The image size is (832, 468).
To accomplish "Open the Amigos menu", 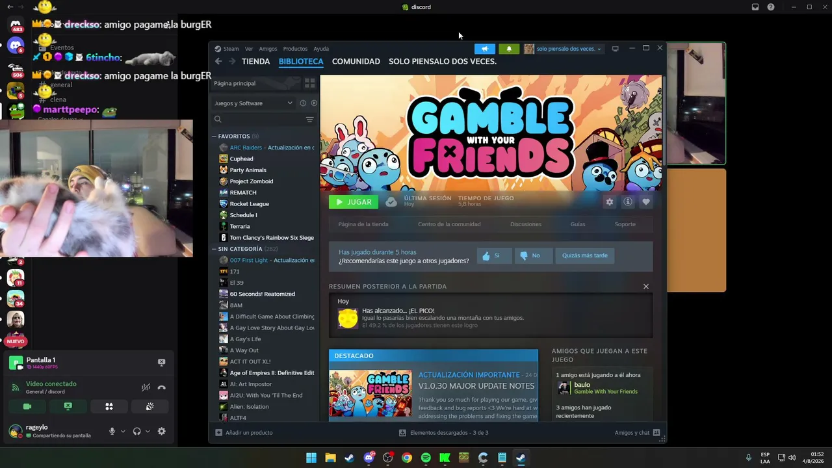I will click(268, 49).
